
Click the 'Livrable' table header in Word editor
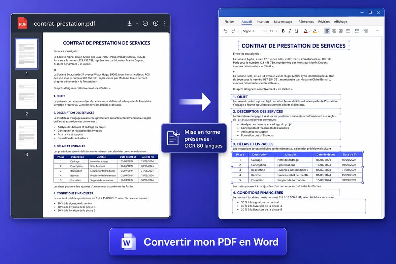click(290, 154)
